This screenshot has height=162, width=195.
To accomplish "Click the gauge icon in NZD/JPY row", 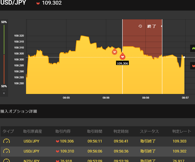I will coord(6,160).
